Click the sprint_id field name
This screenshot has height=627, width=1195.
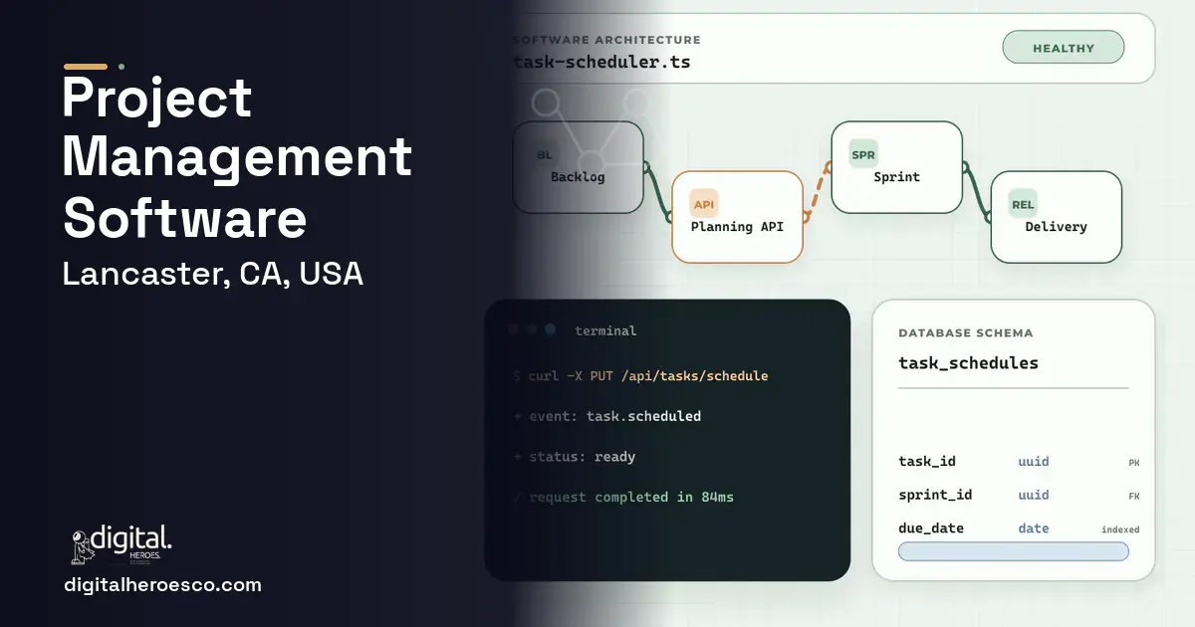tap(935, 495)
